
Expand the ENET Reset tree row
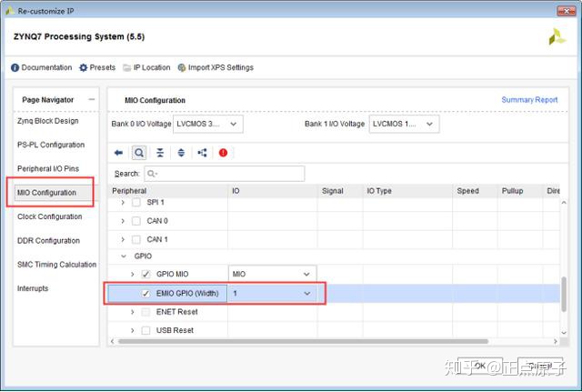click(133, 312)
